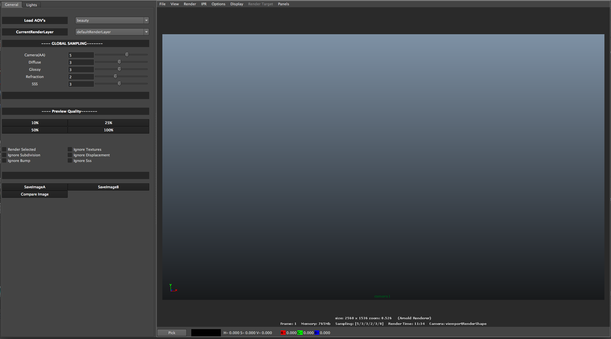Set preview quality to 10%
The height and width of the screenshot is (339, 611).
(x=35, y=123)
